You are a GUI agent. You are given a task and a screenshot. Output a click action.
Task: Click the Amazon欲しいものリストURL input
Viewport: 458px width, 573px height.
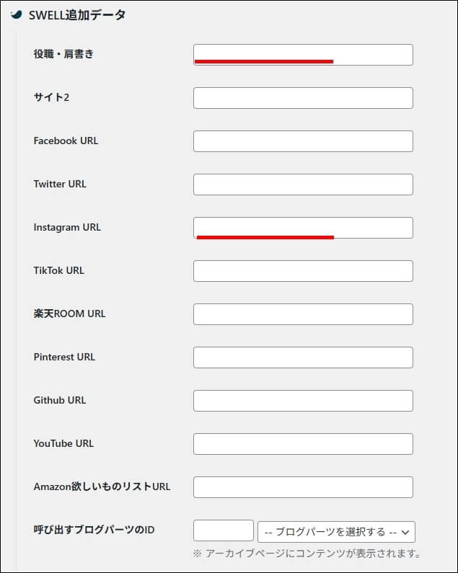point(303,487)
